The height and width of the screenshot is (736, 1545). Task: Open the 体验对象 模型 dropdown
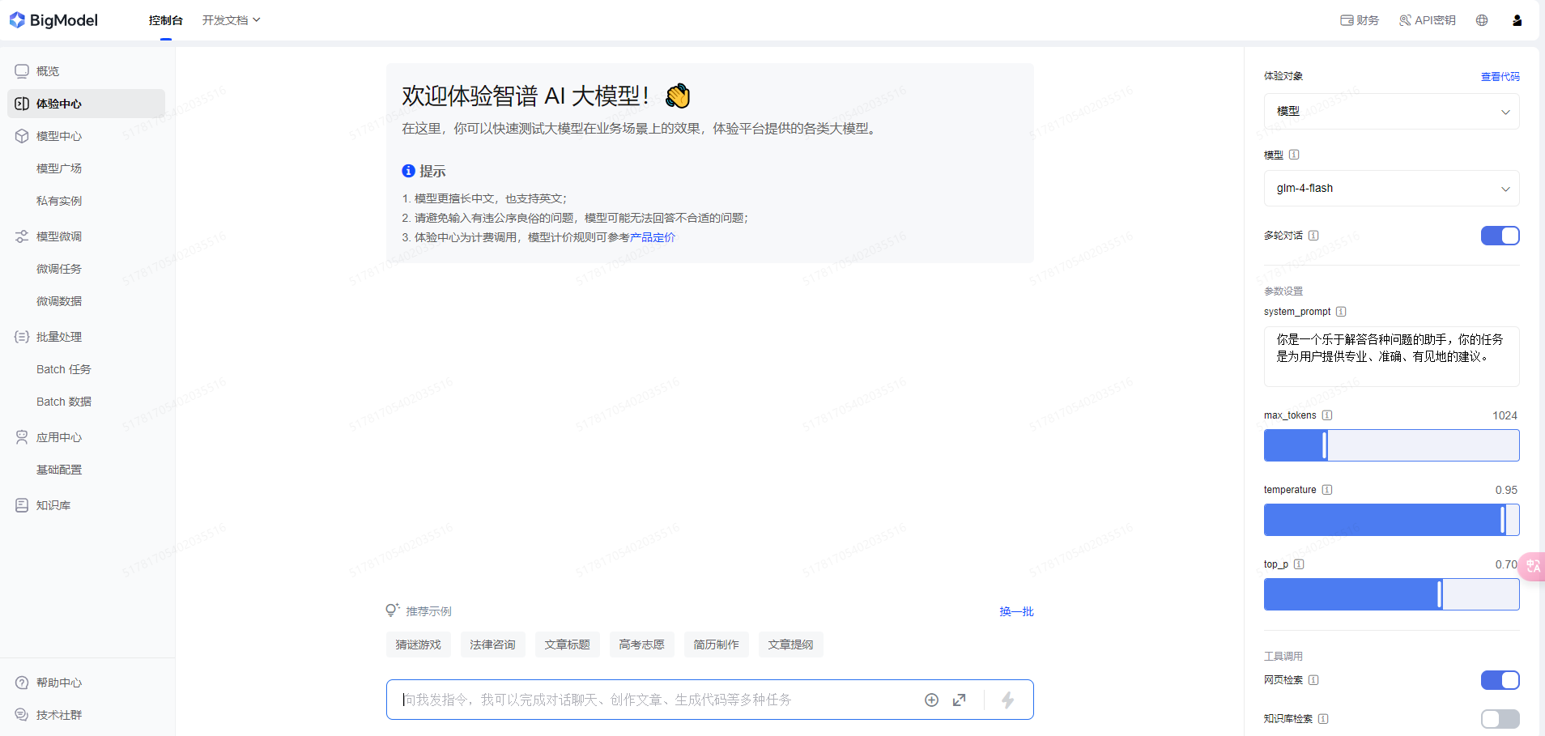pyautogui.click(x=1391, y=112)
